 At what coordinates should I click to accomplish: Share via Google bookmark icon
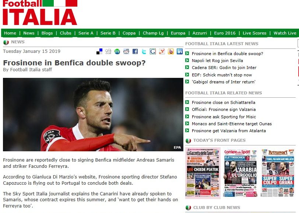[153, 51]
